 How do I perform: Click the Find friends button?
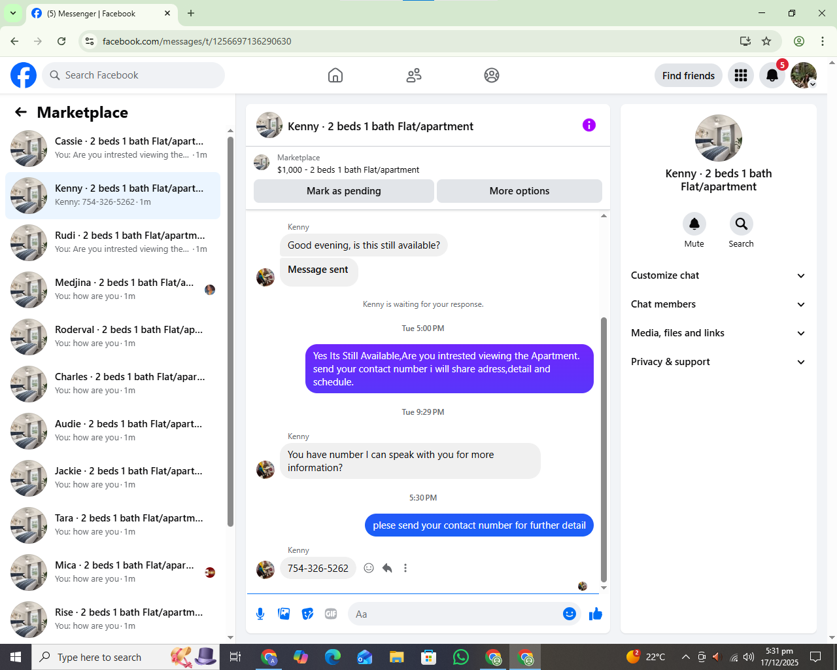(689, 75)
